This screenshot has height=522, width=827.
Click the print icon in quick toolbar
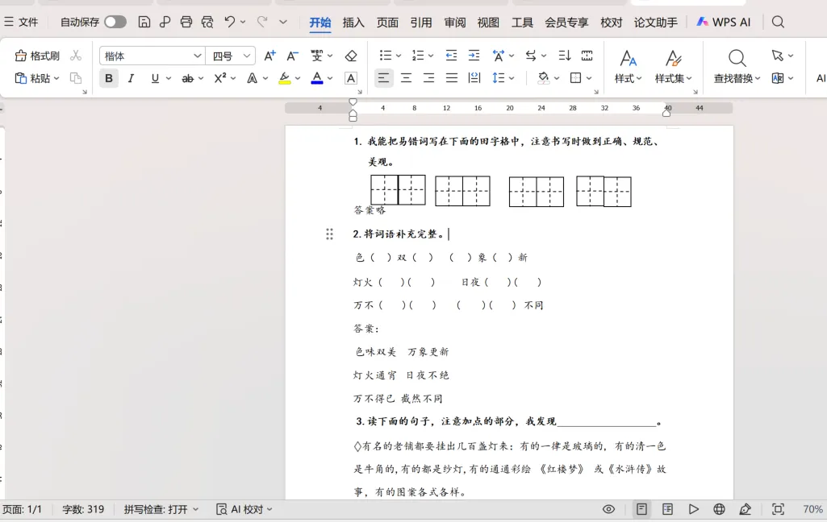[x=186, y=22]
